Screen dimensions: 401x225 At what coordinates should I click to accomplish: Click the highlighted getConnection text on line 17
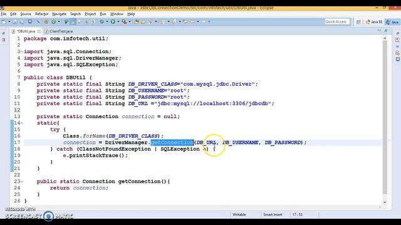[172, 142]
